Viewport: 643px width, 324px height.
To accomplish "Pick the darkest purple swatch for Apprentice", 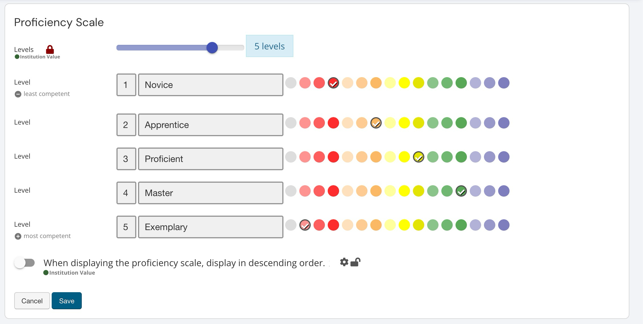I will click(x=504, y=123).
